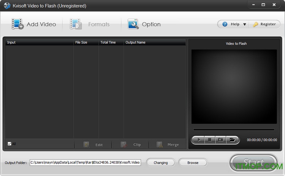The height and width of the screenshot is (176, 285).
Task: Click the Edit filmstrip icon
Action: tap(86, 145)
